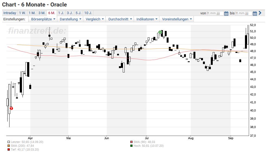Viewport: 268px width, 156px height.
Task: Click 'SMA (90): 48,03' legend text
Action: tap(144, 142)
